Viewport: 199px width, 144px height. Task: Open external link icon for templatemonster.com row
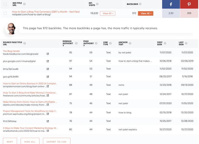tap(48, 86)
